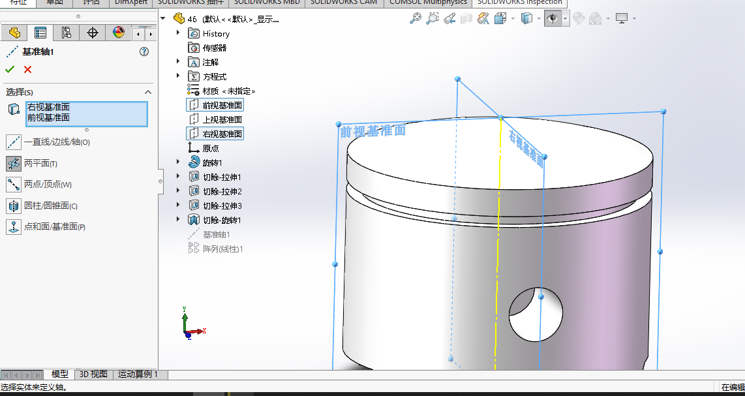Open the Apply Scene dropdown arrow

click(x=608, y=19)
